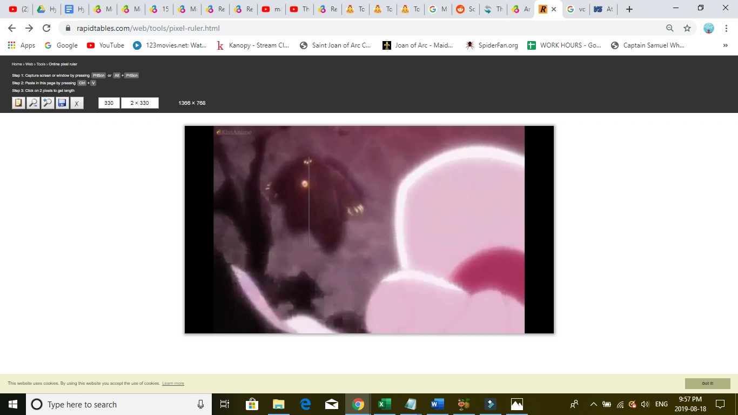Click the length field showing 330
This screenshot has width=738, height=415.
click(x=109, y=103)
